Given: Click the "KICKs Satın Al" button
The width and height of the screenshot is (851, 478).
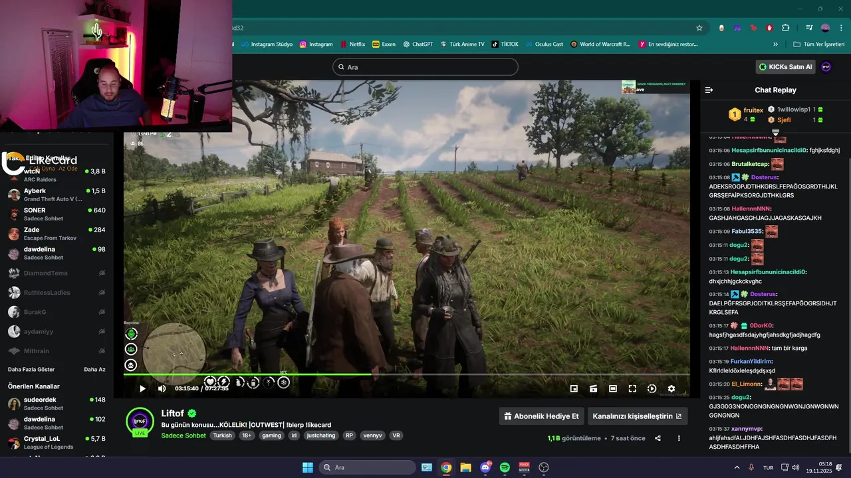Looking at the screenshot, I should (x=786, y=66).
